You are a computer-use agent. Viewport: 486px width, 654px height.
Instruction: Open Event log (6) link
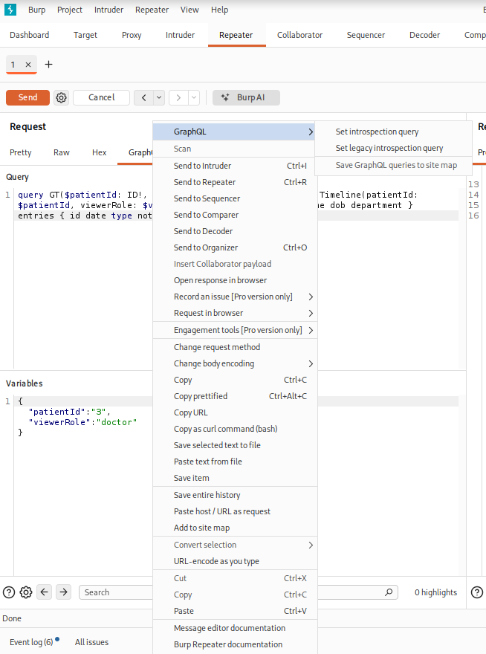coord(31,642)
